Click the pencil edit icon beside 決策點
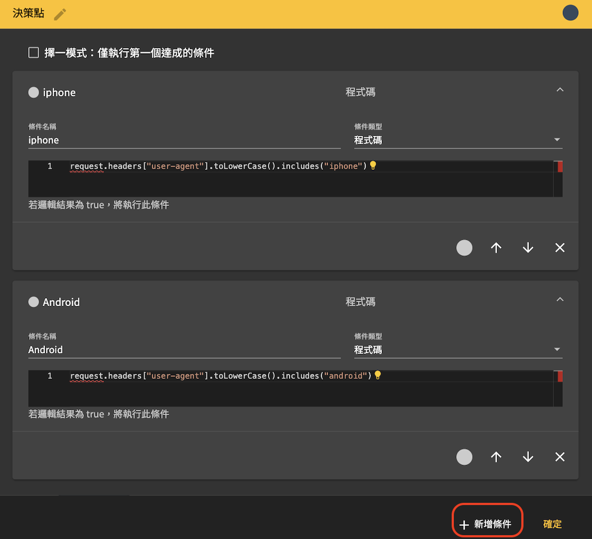This screenshot has width=592, height=539. 60,14
